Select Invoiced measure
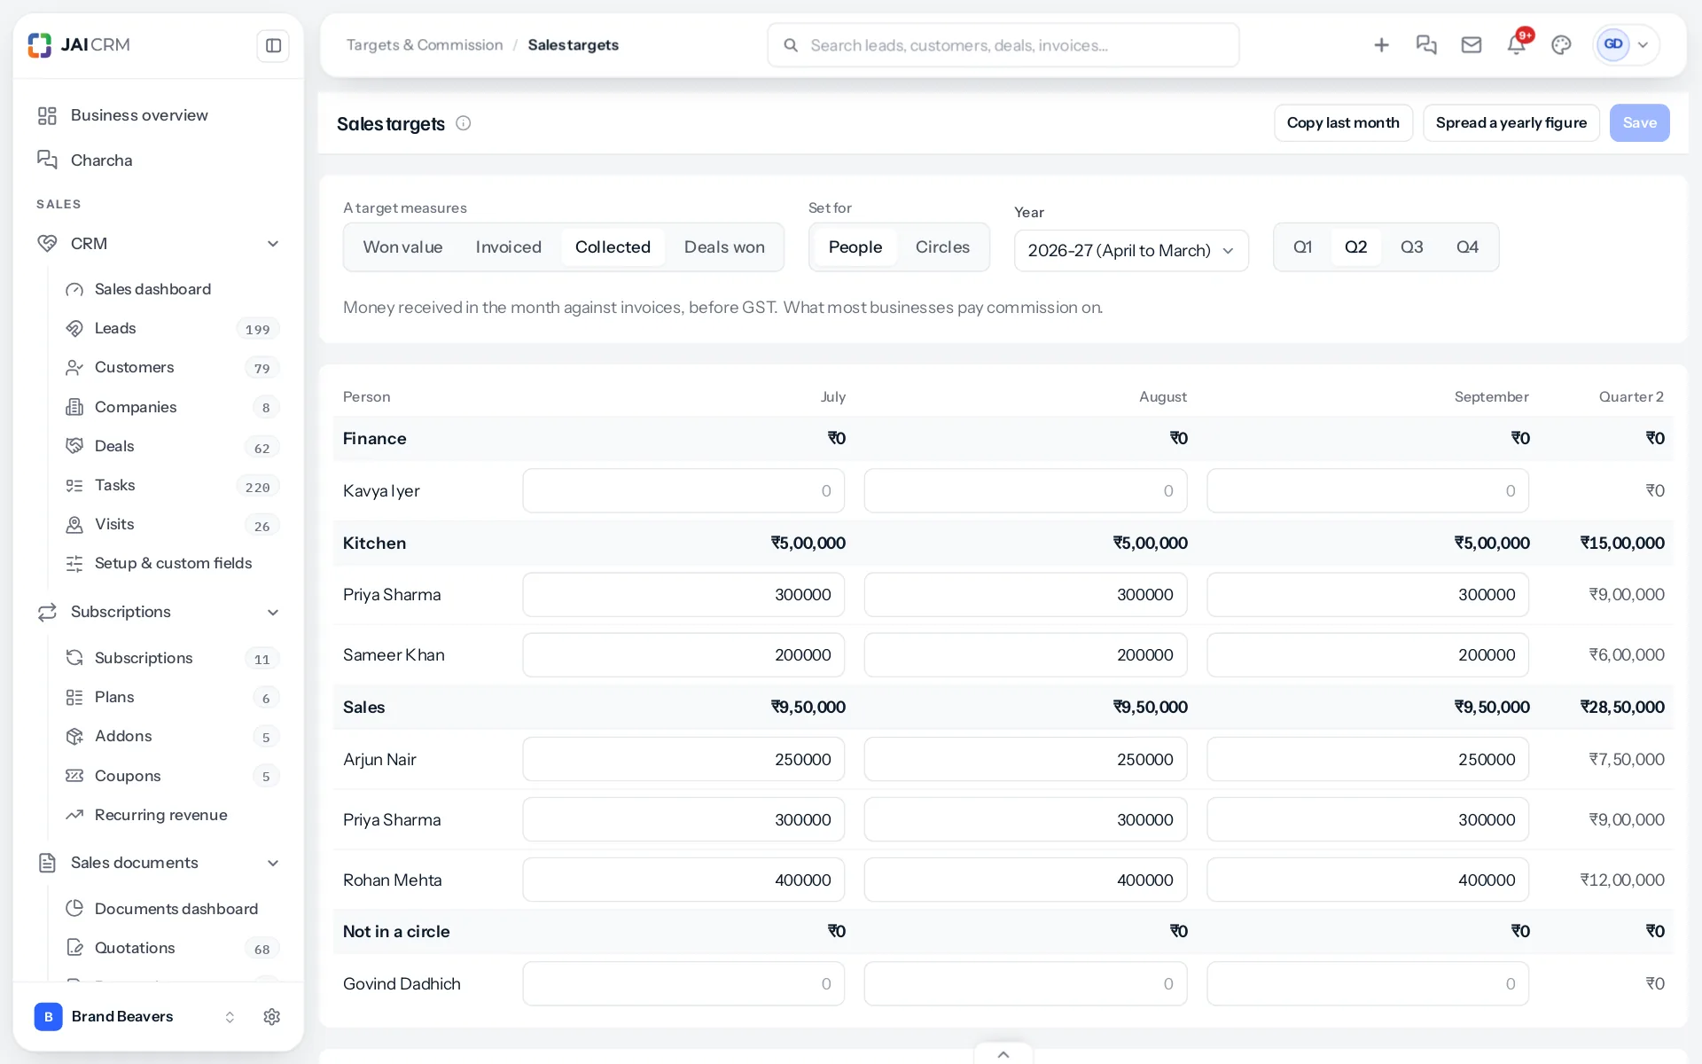 point(508,247)
